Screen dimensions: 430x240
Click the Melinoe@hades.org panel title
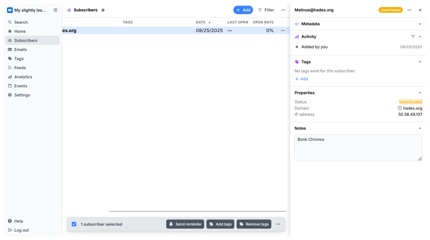pos(314,10)
